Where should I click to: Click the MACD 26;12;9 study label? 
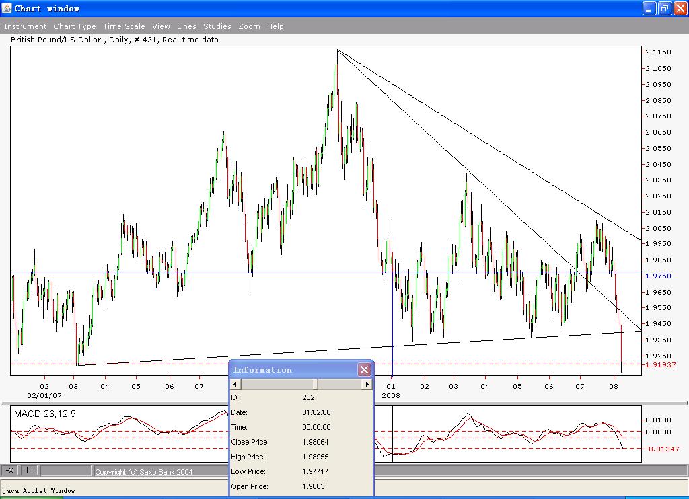pos(45,414)
